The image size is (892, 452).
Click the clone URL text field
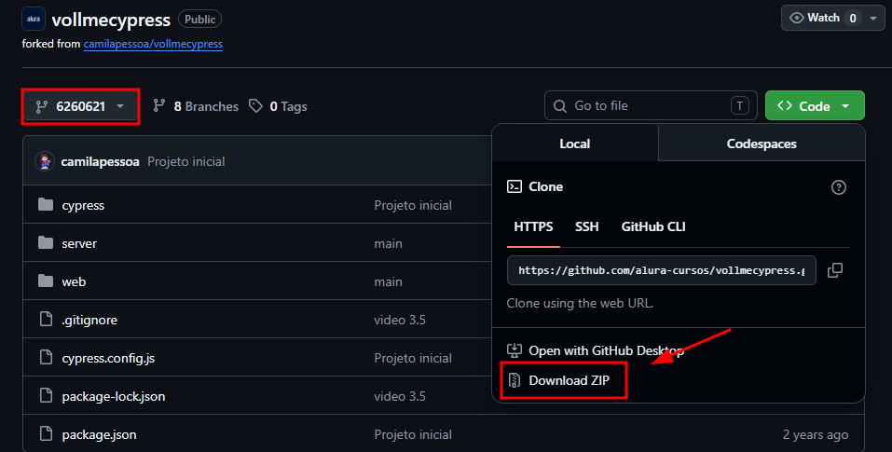click(x=662, y=270)
